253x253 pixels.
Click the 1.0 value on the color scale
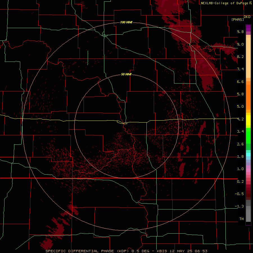(x=240, y=169)
